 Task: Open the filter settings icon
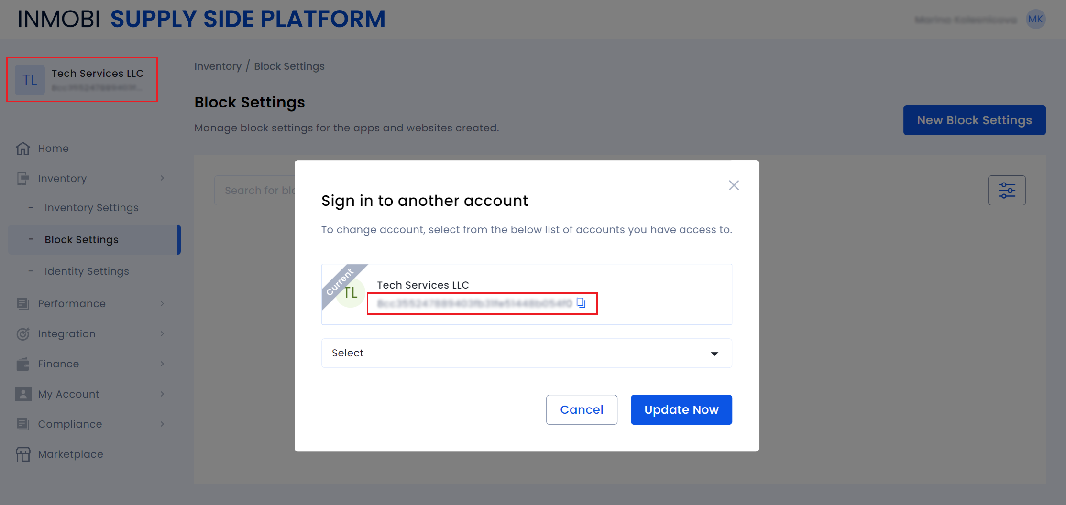1007,190
